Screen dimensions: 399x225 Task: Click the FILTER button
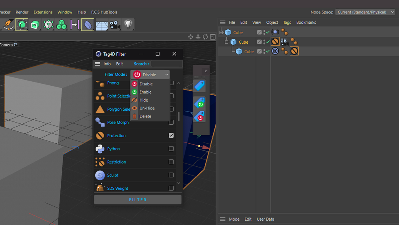point(138,200)
